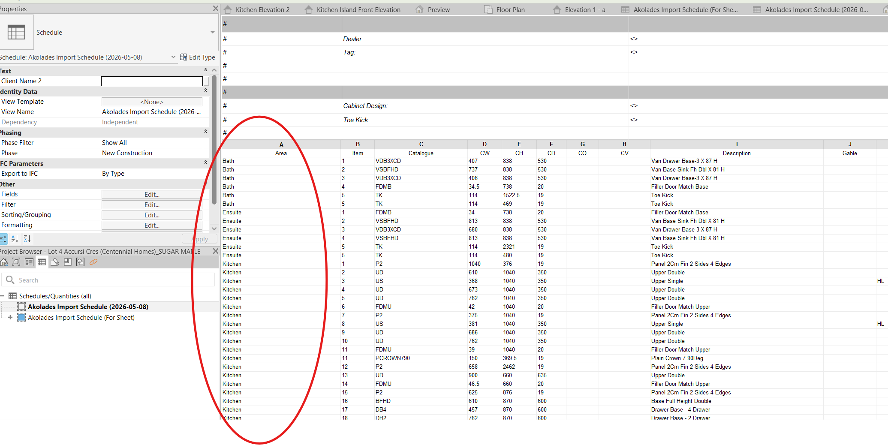
Task: Open Formatting Edit... dialog
Action: point(152,226)
